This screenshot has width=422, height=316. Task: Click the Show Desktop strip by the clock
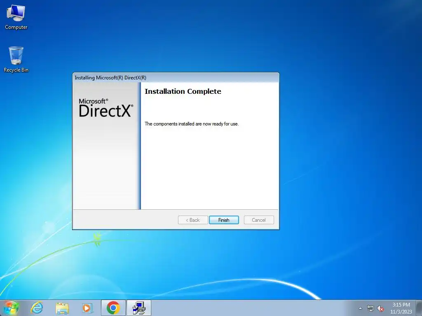click(x=419, y=308)
